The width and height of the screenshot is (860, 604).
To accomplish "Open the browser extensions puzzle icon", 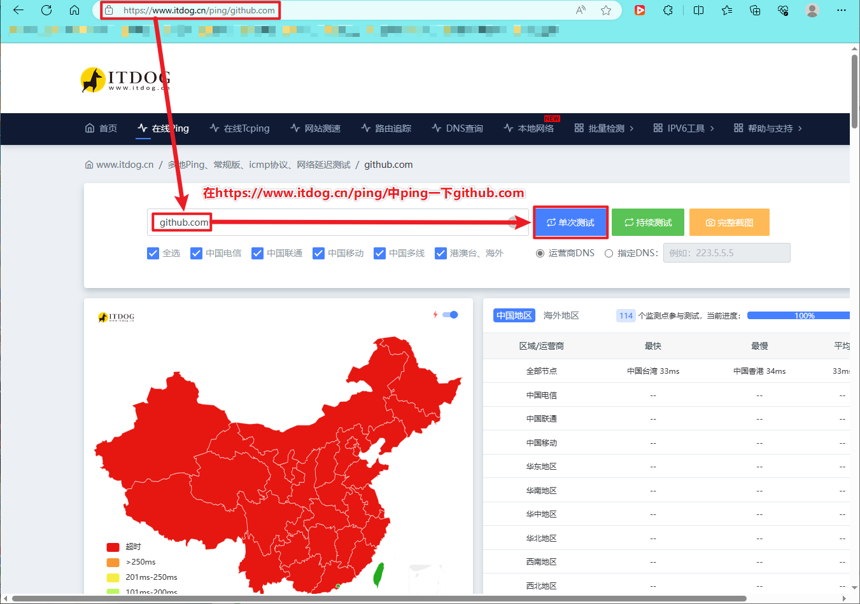I will [x=668, y=10].
